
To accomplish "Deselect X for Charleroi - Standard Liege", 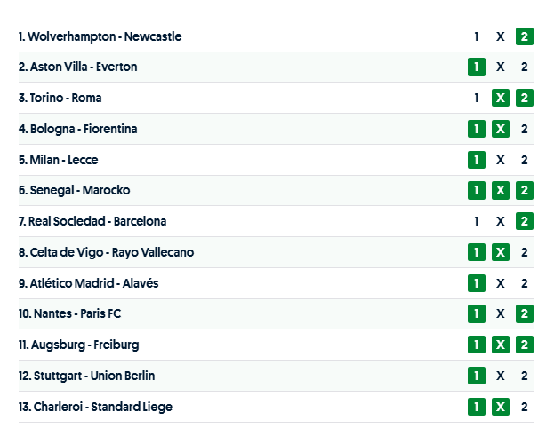I will [501, 407].
